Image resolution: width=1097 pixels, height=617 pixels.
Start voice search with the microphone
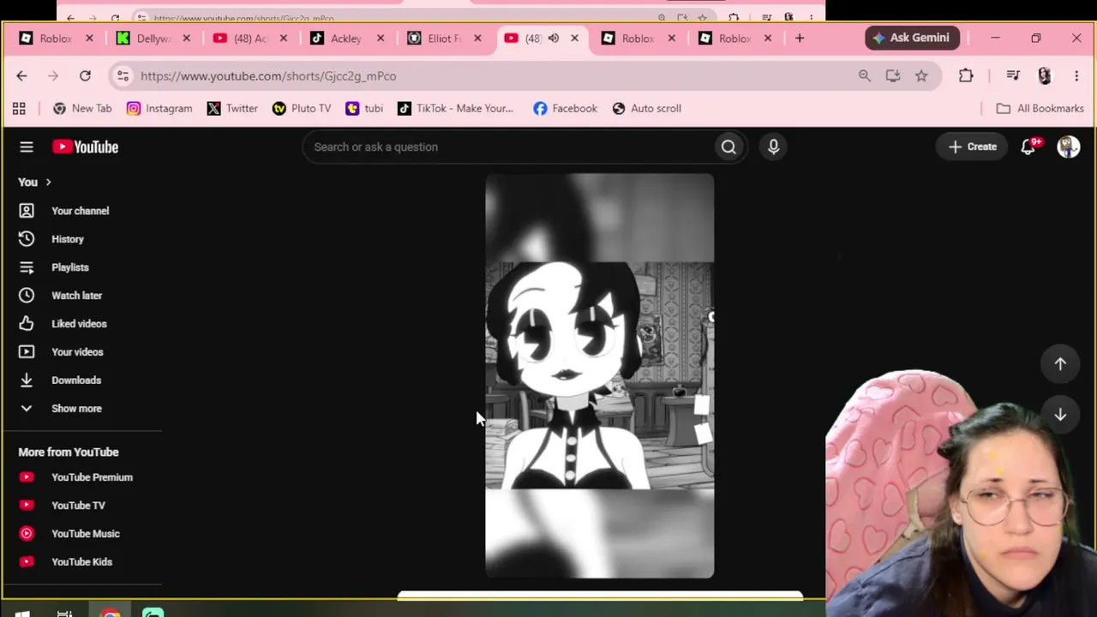point(773,147)
